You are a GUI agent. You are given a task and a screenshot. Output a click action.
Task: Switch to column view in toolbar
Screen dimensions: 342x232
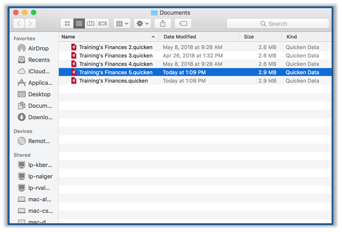click(x=91, y=24)
